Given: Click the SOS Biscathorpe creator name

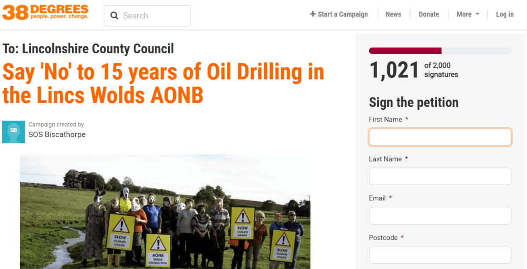Looking at the screenshot, I should click(57, 135).
